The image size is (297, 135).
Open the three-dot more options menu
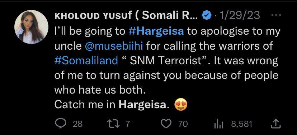(x=276, y=15)
